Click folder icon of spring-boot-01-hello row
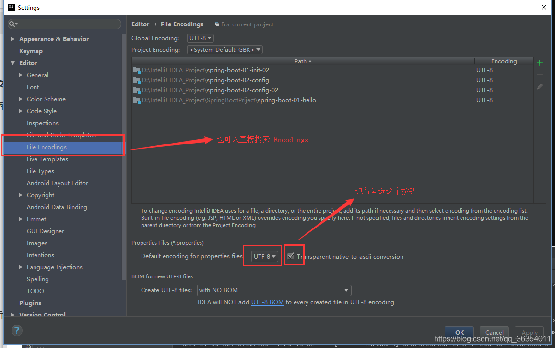This screenshot has width=555, height=348. [137, 100]
